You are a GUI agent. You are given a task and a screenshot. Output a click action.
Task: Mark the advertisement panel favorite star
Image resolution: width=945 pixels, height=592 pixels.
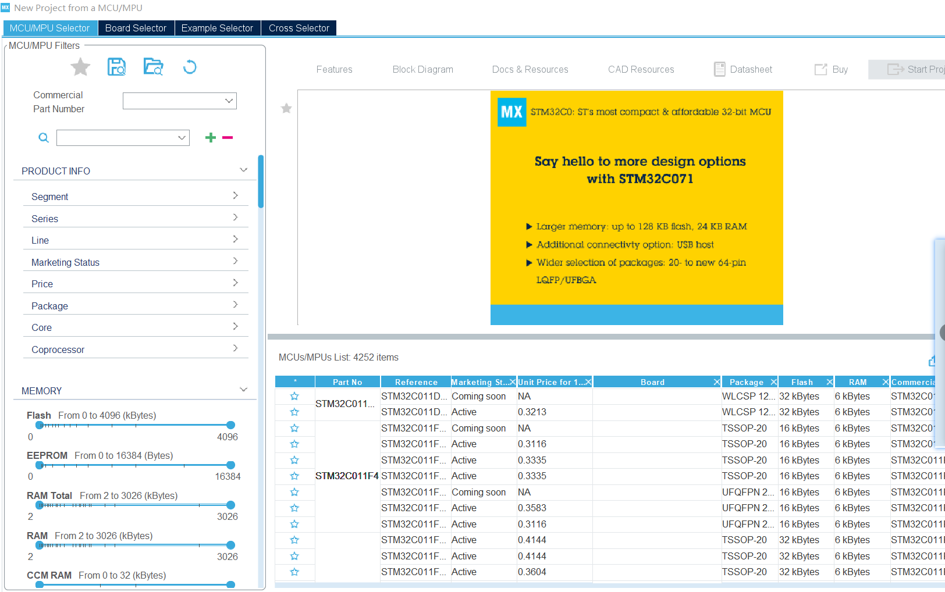coord(286,108)
